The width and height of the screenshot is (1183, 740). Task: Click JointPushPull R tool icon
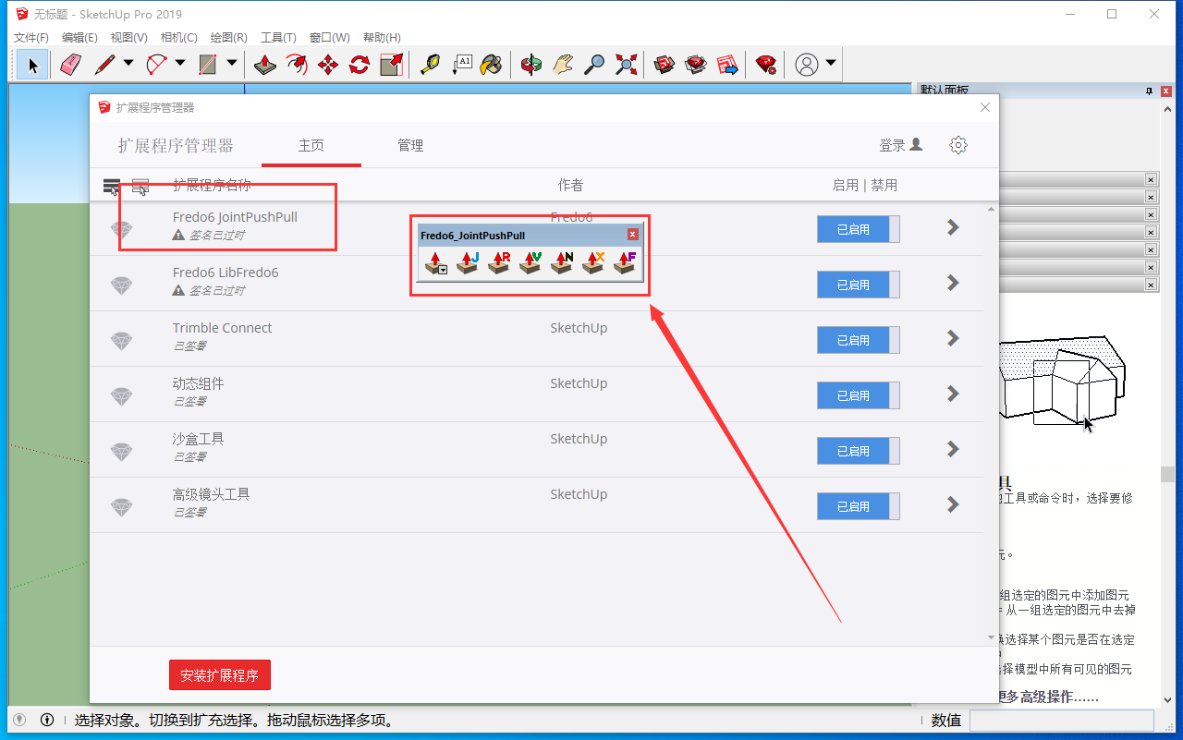pyautogui.click(x=499, y=263)
